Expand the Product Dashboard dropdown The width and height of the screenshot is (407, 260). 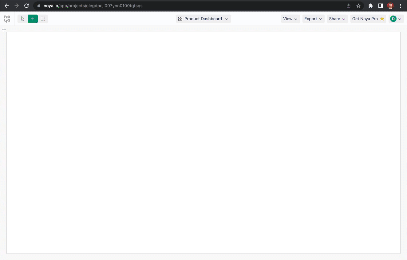(x=203, y=19)
